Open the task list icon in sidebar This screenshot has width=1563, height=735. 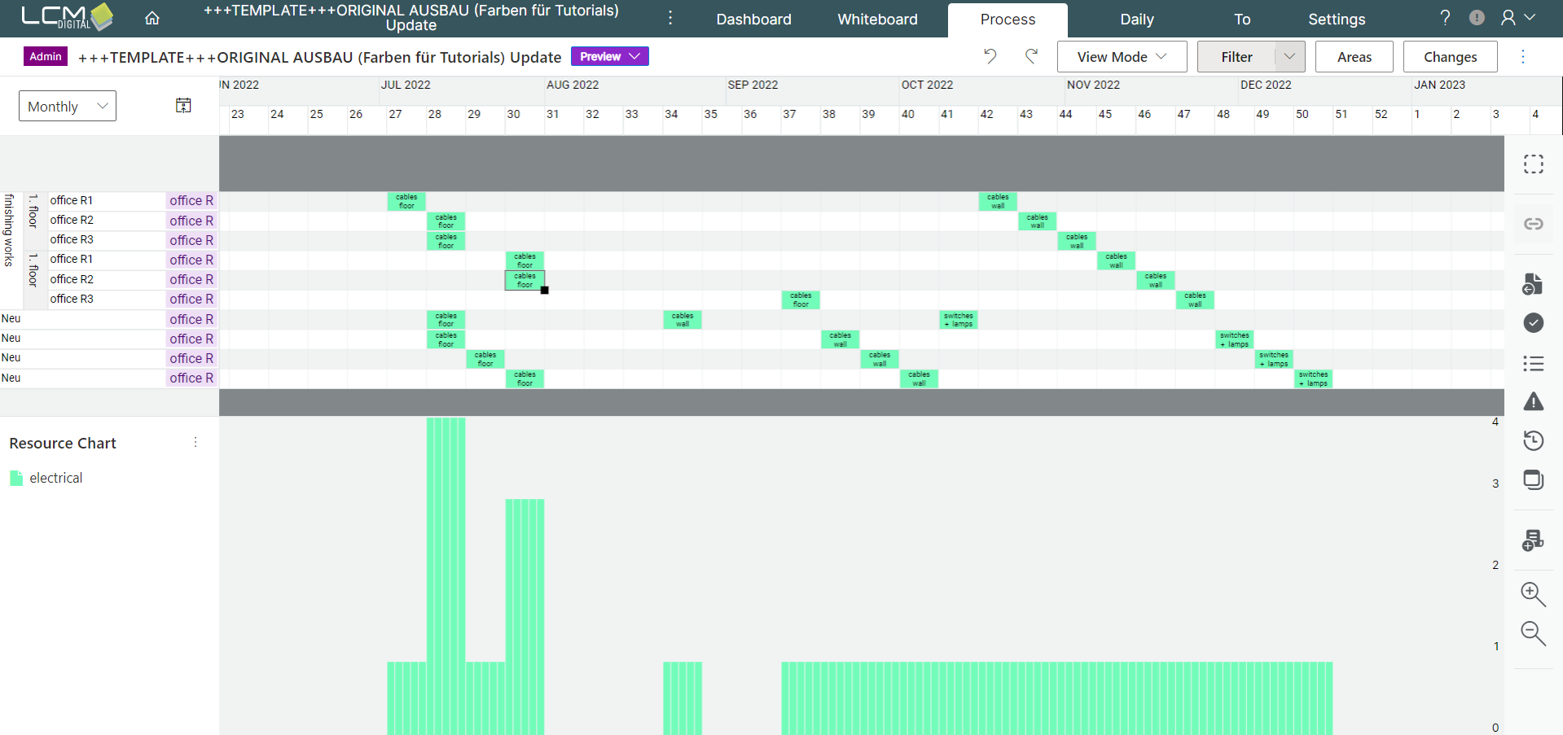1534,363
